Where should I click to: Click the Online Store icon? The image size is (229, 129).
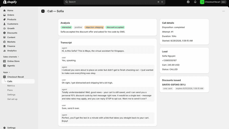pyautogui.click(x=4, y=61)
